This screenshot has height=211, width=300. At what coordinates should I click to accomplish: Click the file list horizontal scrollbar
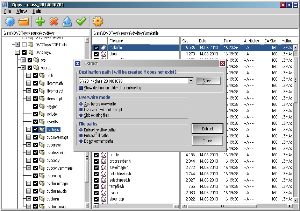click(x=224, y=206)
